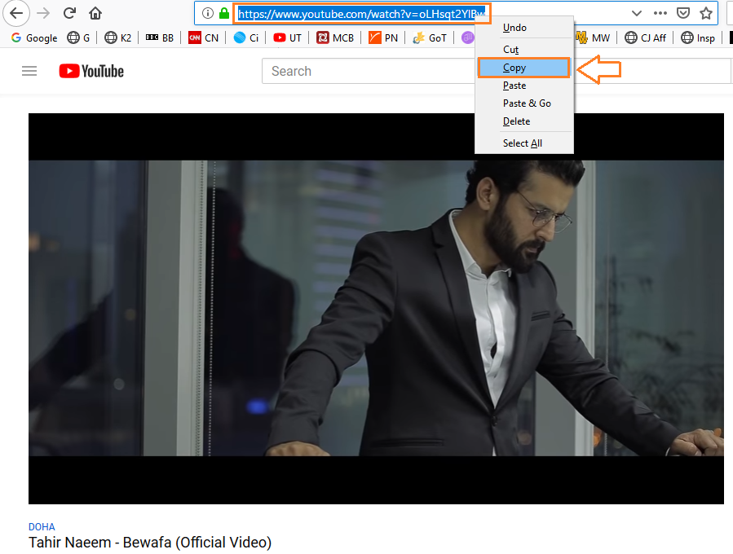Go forward with the forward arrow

click(43, 13)
